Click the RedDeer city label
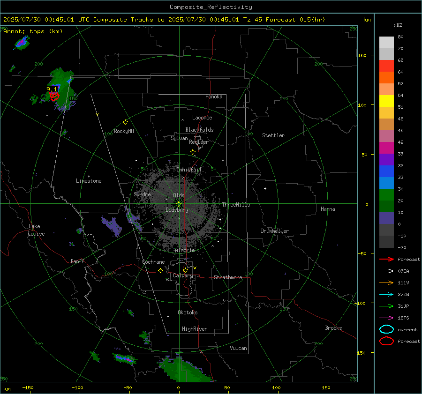 click(x=199, y=142)
